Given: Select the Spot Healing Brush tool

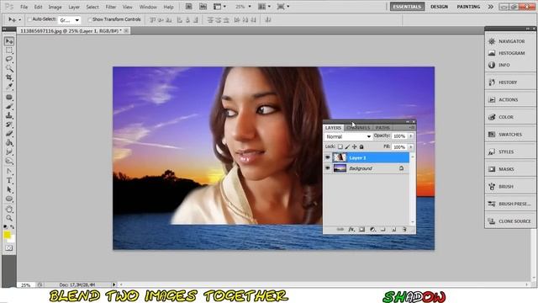Looking at the screenshot, I should pos(9,98).
